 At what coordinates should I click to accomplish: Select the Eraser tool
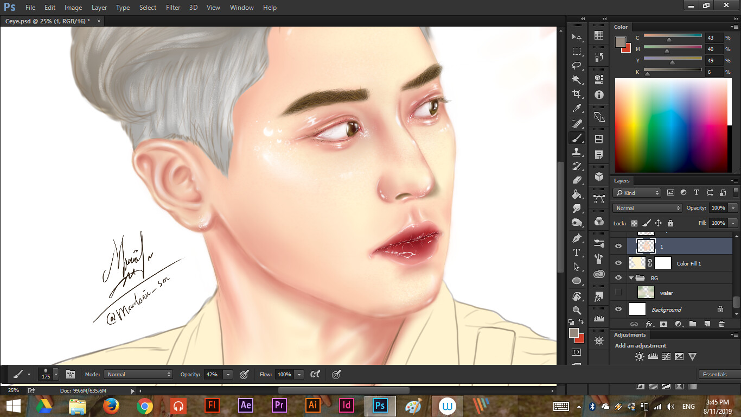point(577,180)
